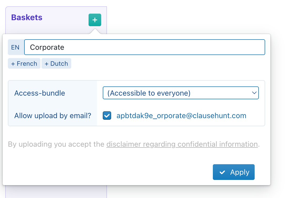Image resolution: width=288 pixels, height=198 pixels.
Task: Click the plus sign in Dutch tag
Action: tap(47, 64)
